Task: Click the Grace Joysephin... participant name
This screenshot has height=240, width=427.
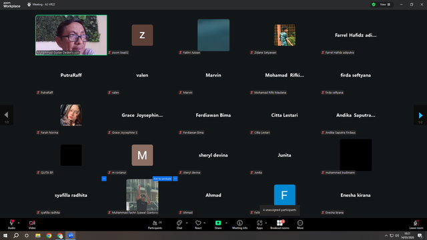Action: click(142, 115)
